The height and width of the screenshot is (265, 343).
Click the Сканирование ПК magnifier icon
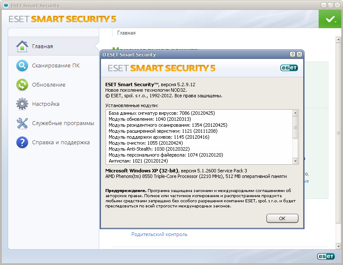tap(22, 66)
